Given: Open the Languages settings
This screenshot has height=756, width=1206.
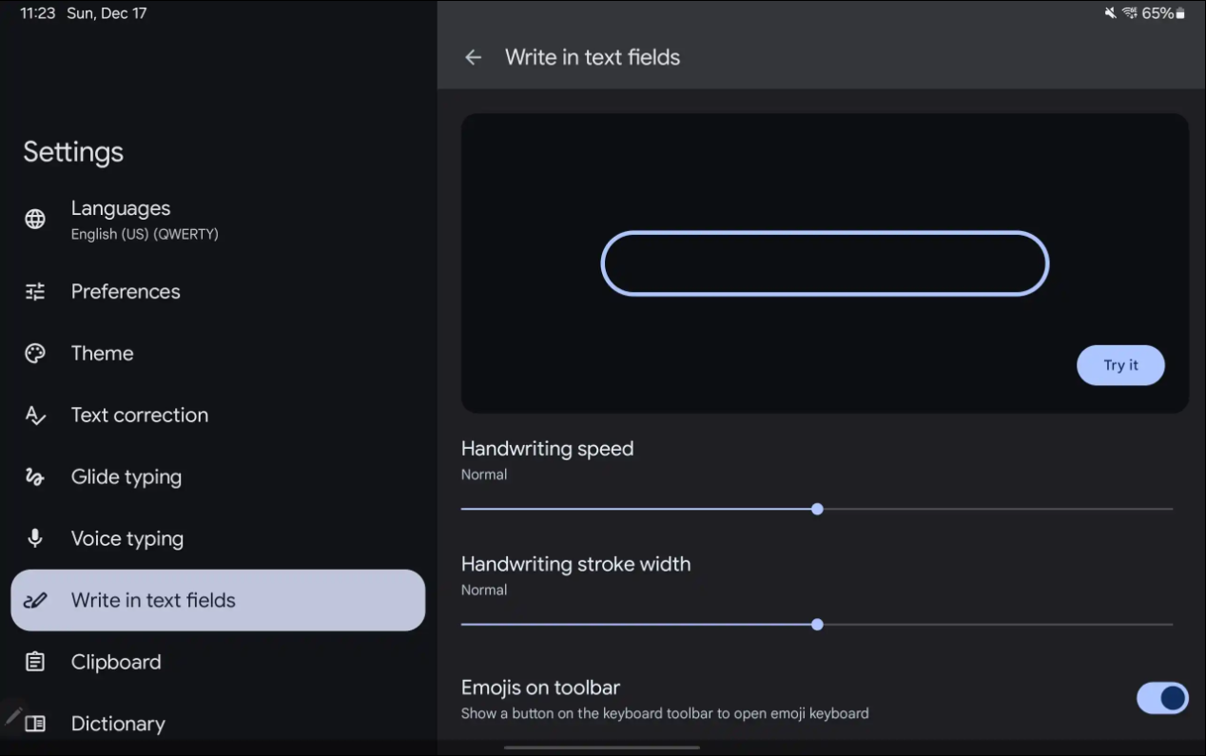Looking at the screenshot, I should 144,220.
